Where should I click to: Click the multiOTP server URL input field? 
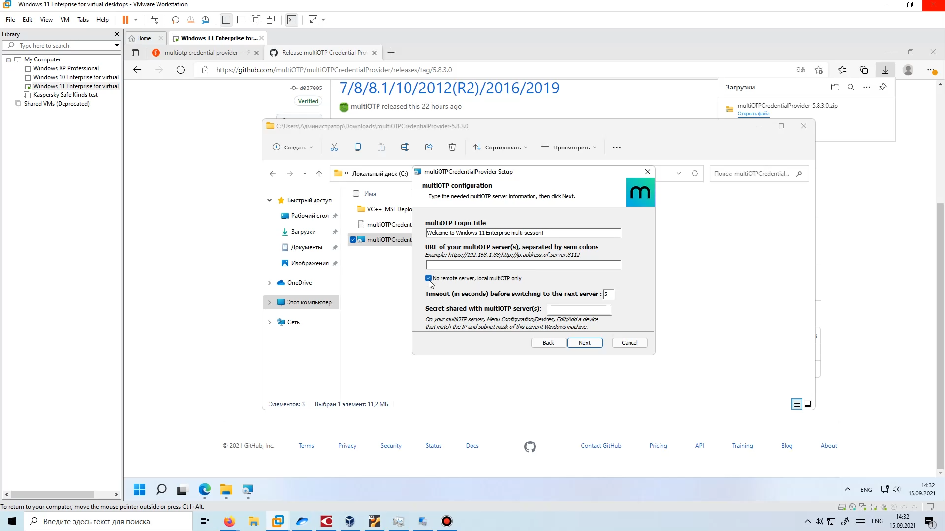(523, 265)
